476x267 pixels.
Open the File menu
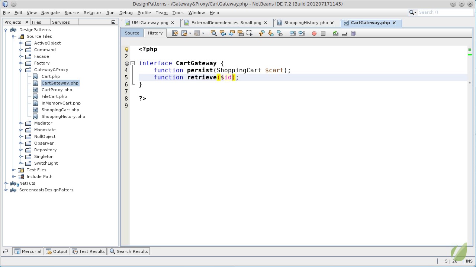click(6, 13)
